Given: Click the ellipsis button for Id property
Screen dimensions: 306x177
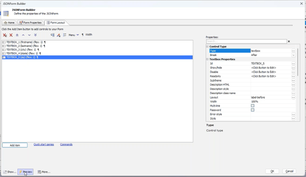Looking at the screenshot, I should tap(293, 64).
